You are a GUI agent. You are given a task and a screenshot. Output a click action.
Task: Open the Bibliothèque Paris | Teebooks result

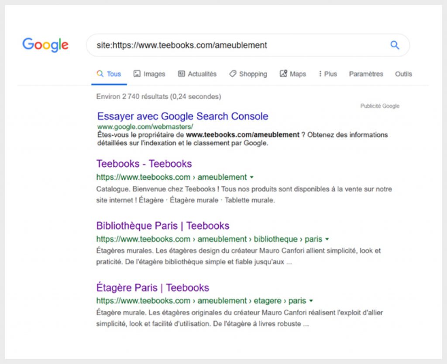click(x=162, y=226)
